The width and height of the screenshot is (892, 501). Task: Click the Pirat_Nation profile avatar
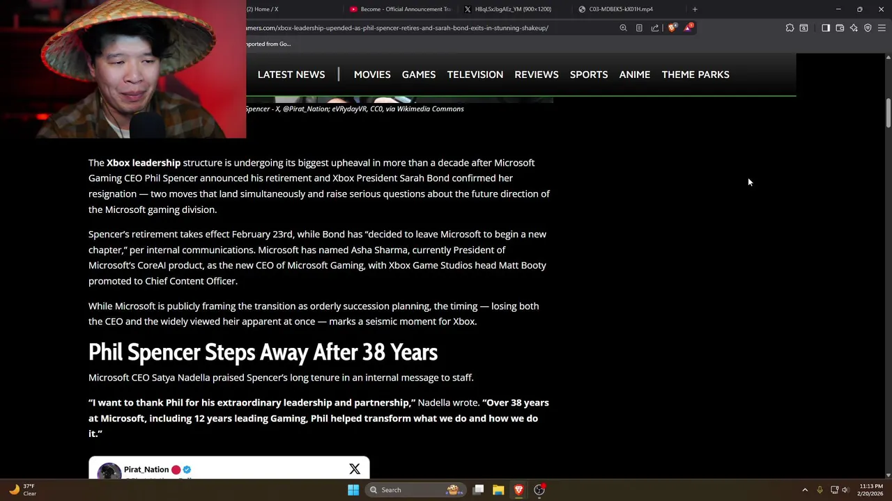pos(109,471)
